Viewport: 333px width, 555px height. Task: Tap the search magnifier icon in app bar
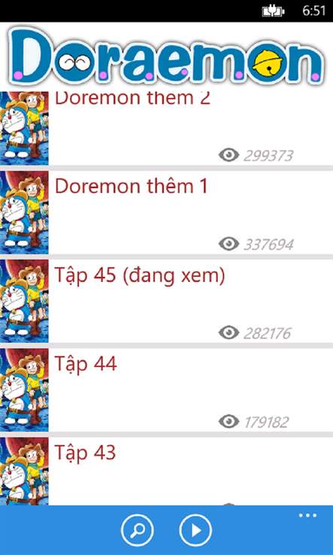(138, 530)
